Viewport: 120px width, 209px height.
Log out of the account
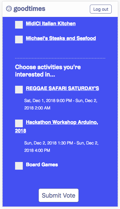(x=101, y=9)
